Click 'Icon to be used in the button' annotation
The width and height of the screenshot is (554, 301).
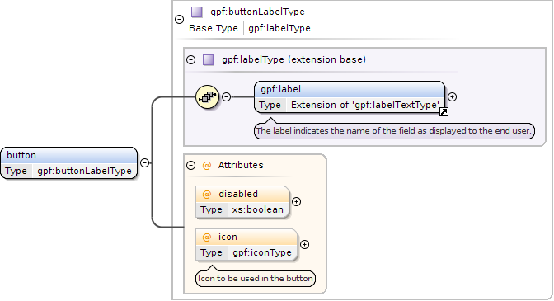(255, 279)
